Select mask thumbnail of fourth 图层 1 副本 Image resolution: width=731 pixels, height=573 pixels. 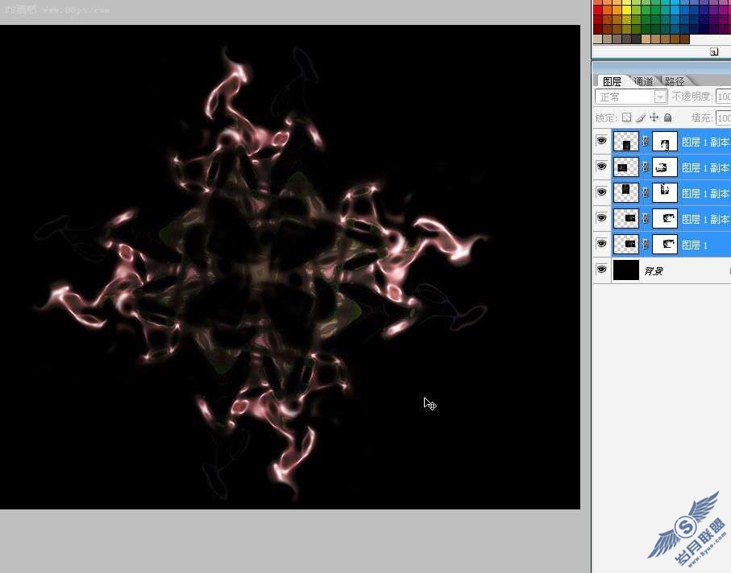(x=664, y=218)
